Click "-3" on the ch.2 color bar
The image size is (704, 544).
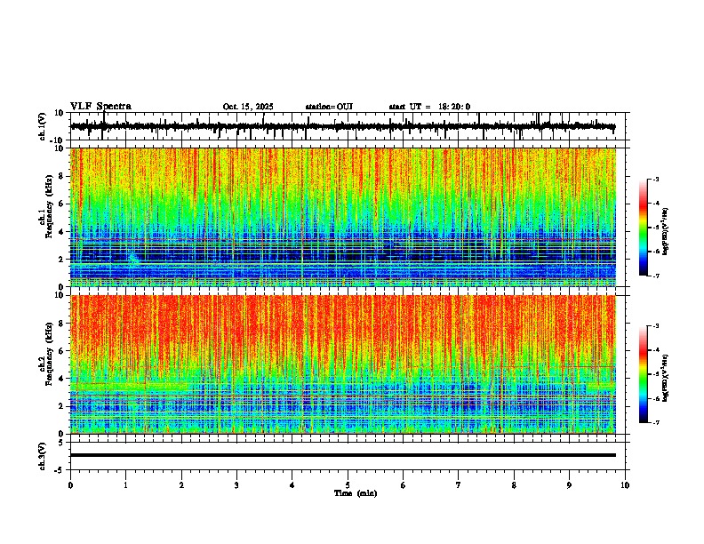[x=655, y=326]
